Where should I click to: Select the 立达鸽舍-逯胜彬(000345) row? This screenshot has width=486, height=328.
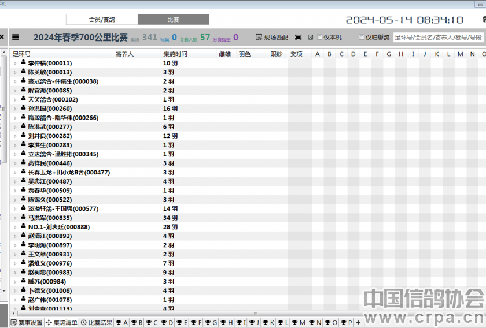click(x=248, y=154)
